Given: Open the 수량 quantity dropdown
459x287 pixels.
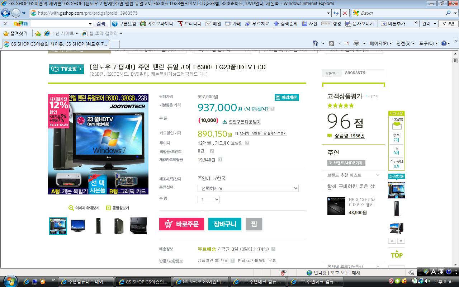Looking at the screenshot, I should tap(208, 199).
